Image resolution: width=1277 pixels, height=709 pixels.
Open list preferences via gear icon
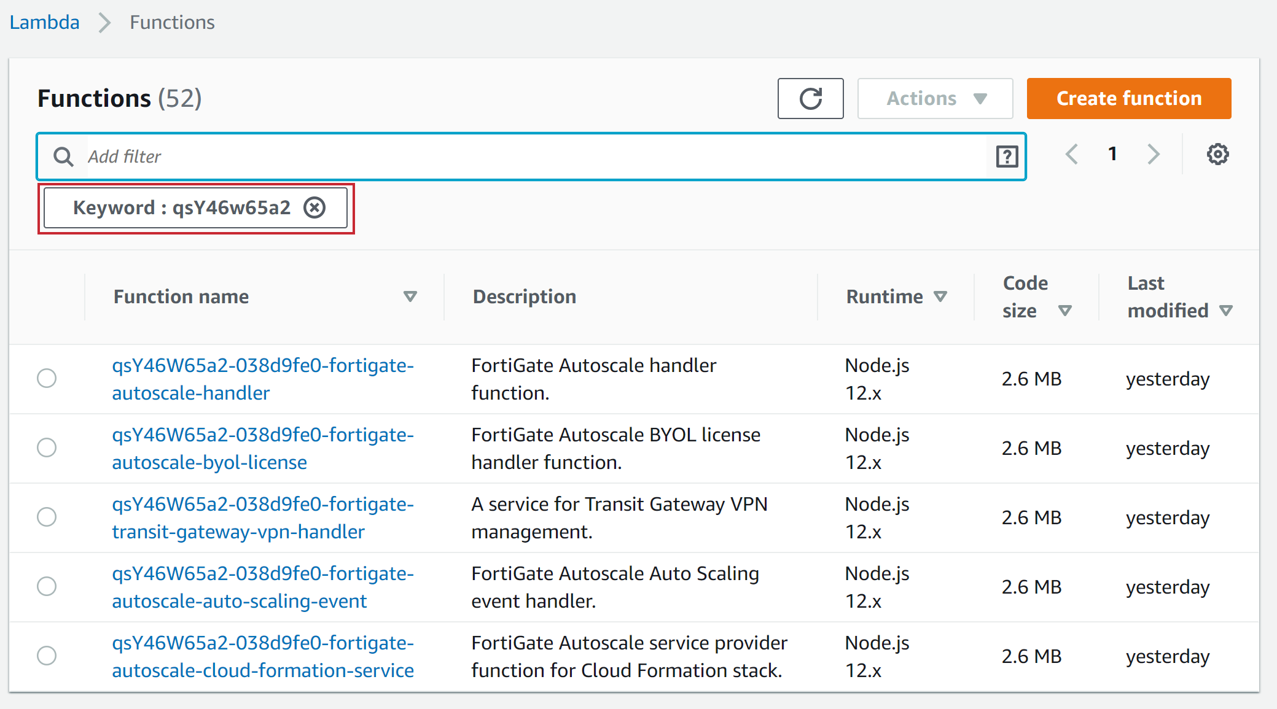[x=1218, y=154]
